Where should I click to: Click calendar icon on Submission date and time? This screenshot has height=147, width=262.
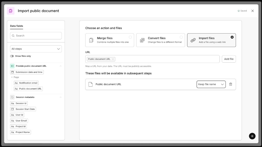pyautogui.click(x=12, y=72)
